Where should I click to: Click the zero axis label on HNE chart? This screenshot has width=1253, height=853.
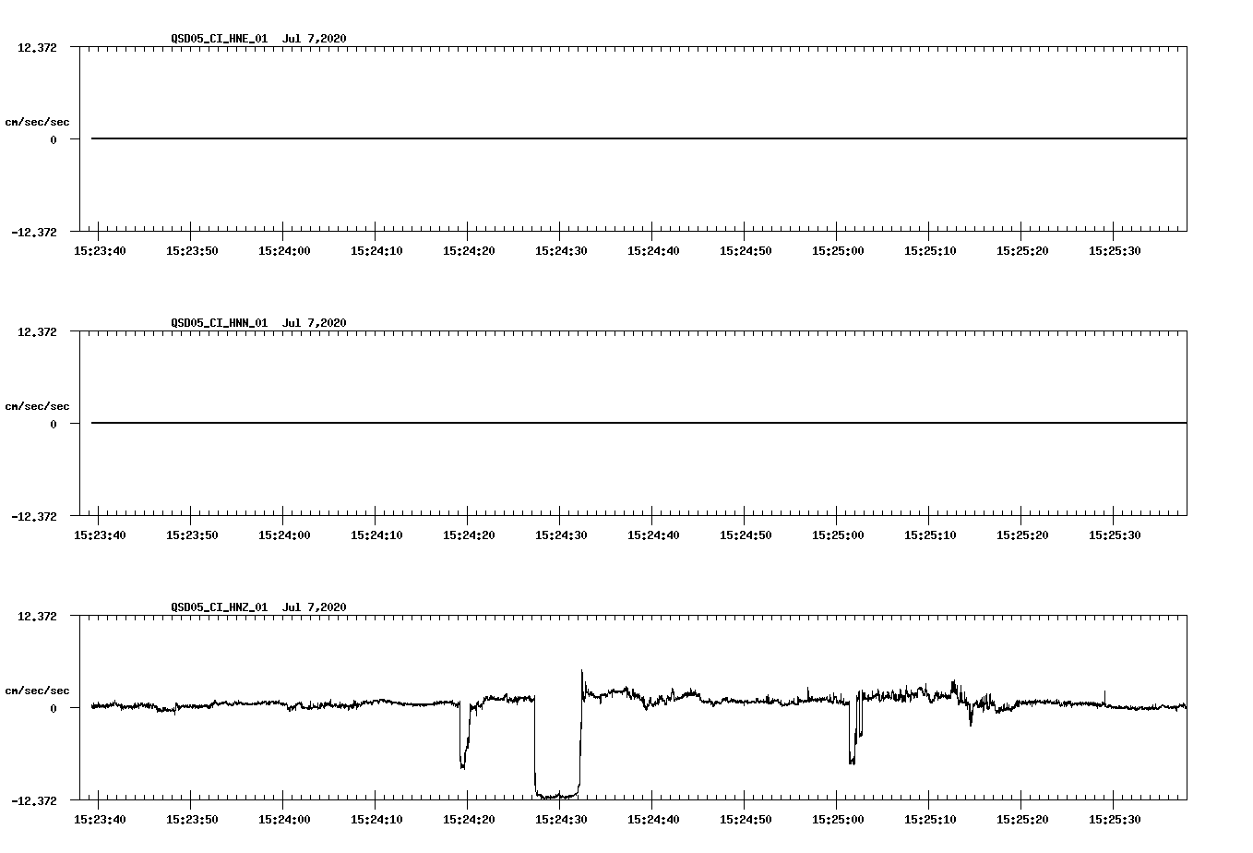tap(54, 139)
